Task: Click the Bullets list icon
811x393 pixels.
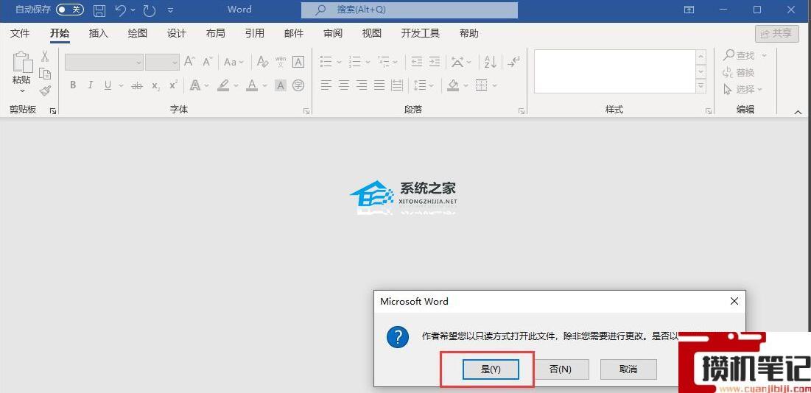Action: (326, 62)
